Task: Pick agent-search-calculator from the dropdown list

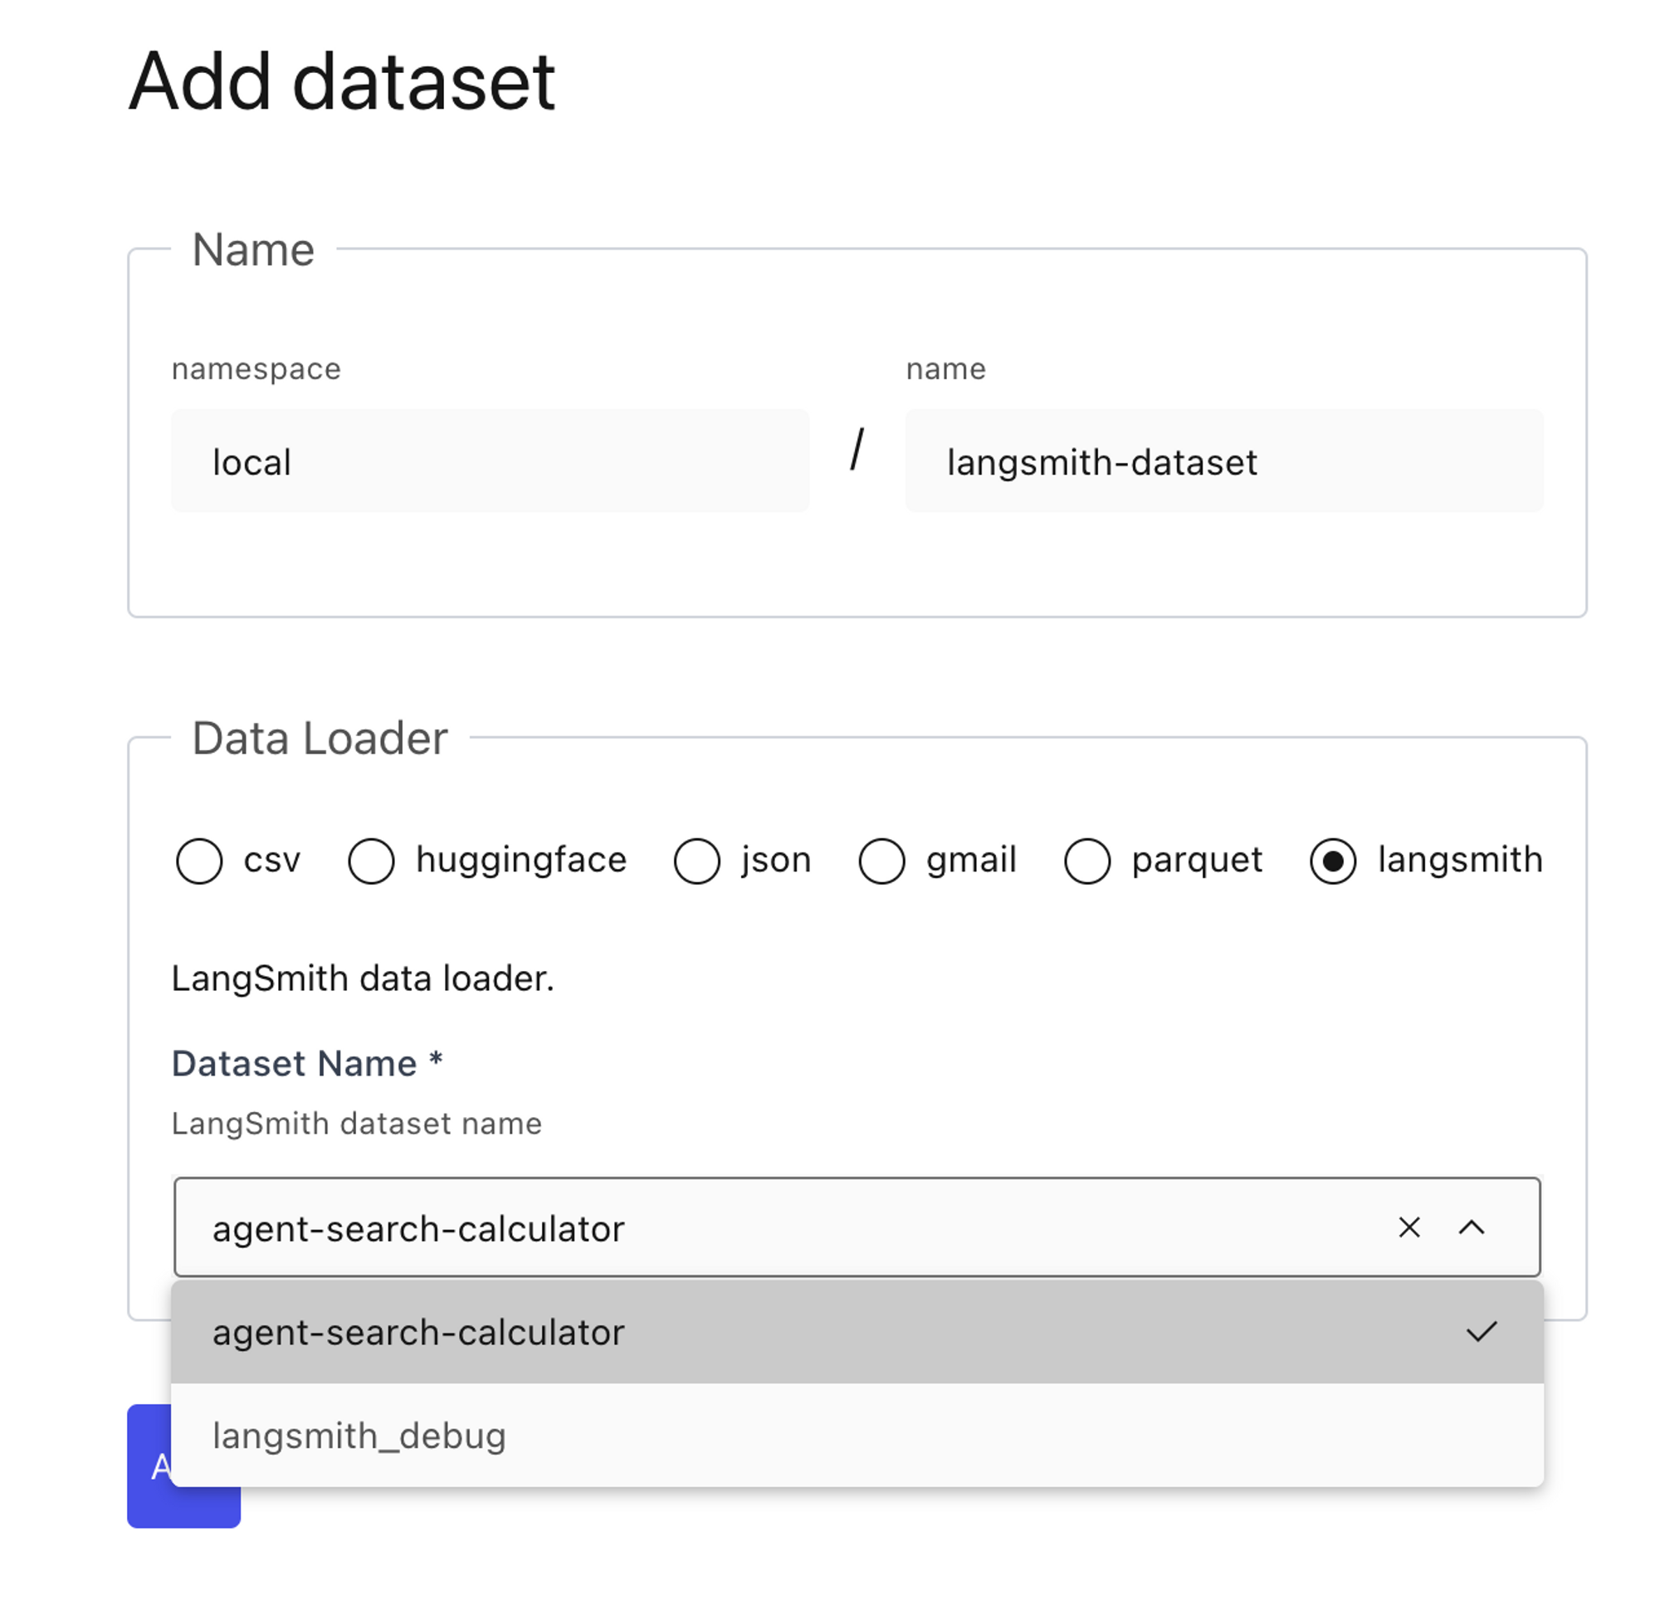Action: coord(418,1332)
